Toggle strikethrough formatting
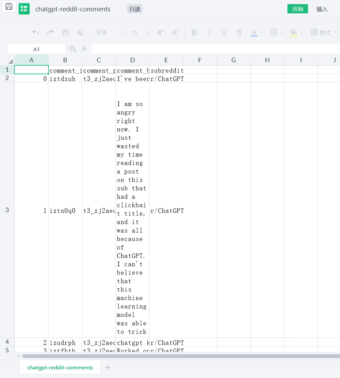This screenshot has width=340, height=378. (239, 32)
